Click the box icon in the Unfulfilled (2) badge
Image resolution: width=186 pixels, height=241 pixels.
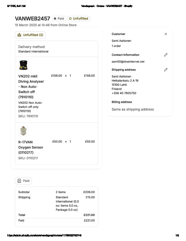point(19,35)
